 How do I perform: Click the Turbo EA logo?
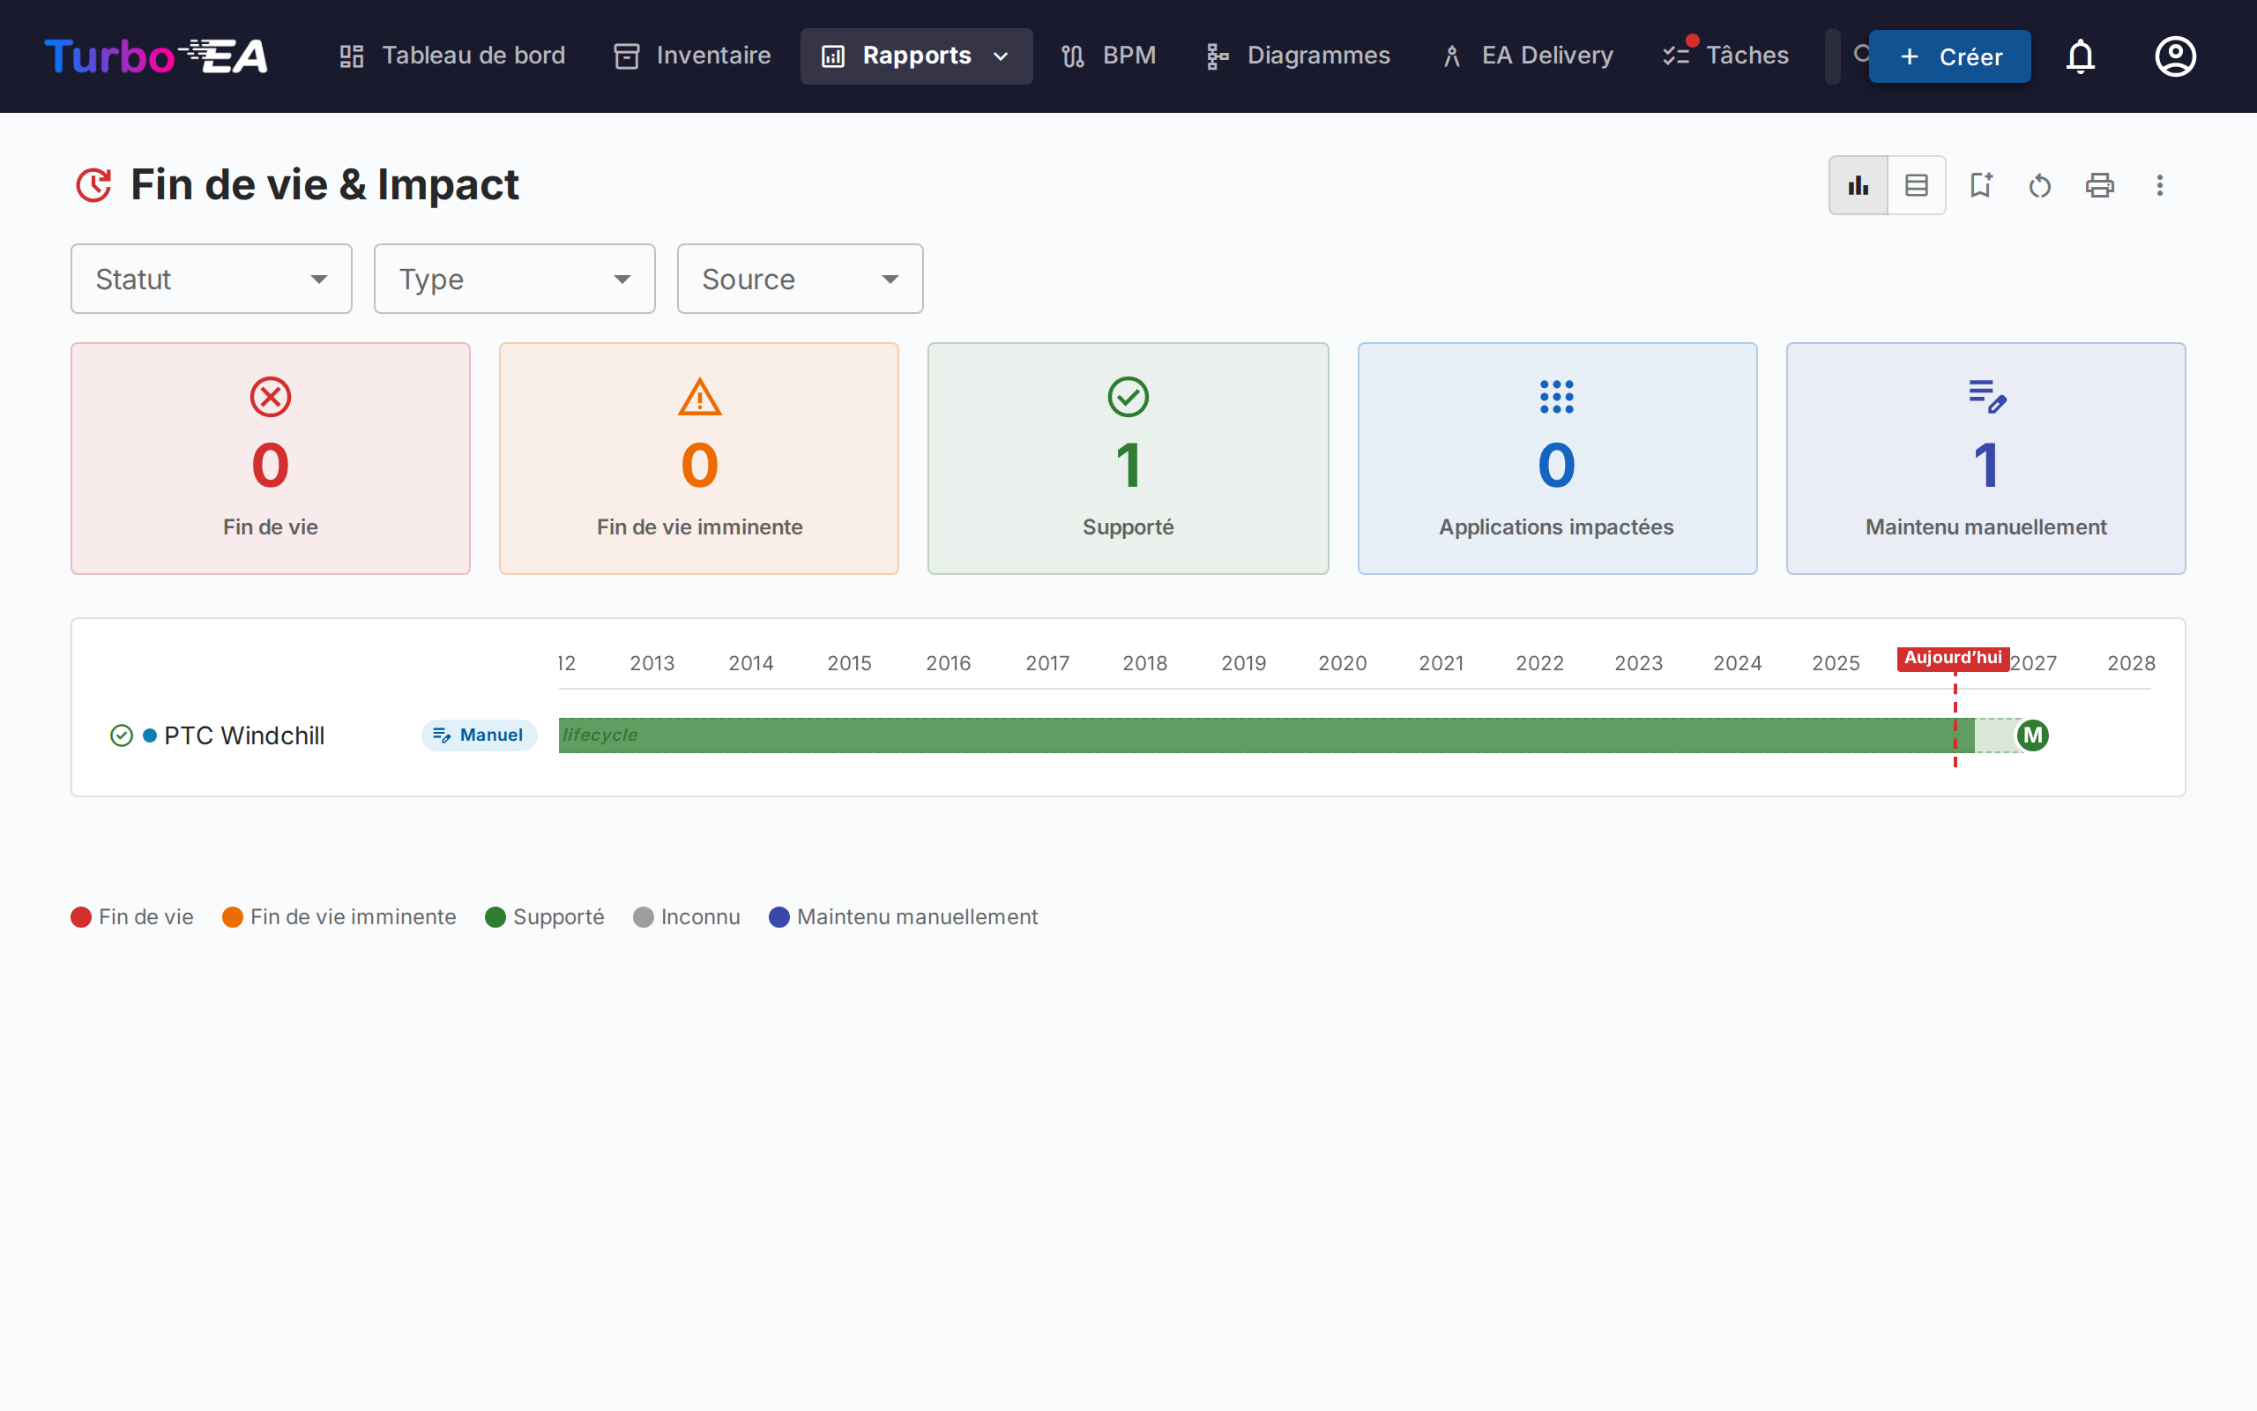tap(156, 56)
